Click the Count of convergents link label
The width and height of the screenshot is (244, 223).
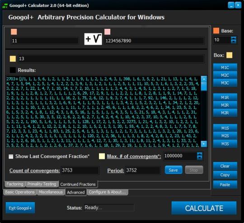(x=34, y=171)
